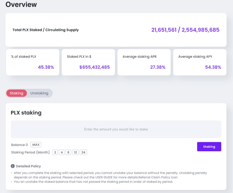Click the info icon beside Detailed Policy
This screenshot has height=193, width=233.
coord(12,166)
